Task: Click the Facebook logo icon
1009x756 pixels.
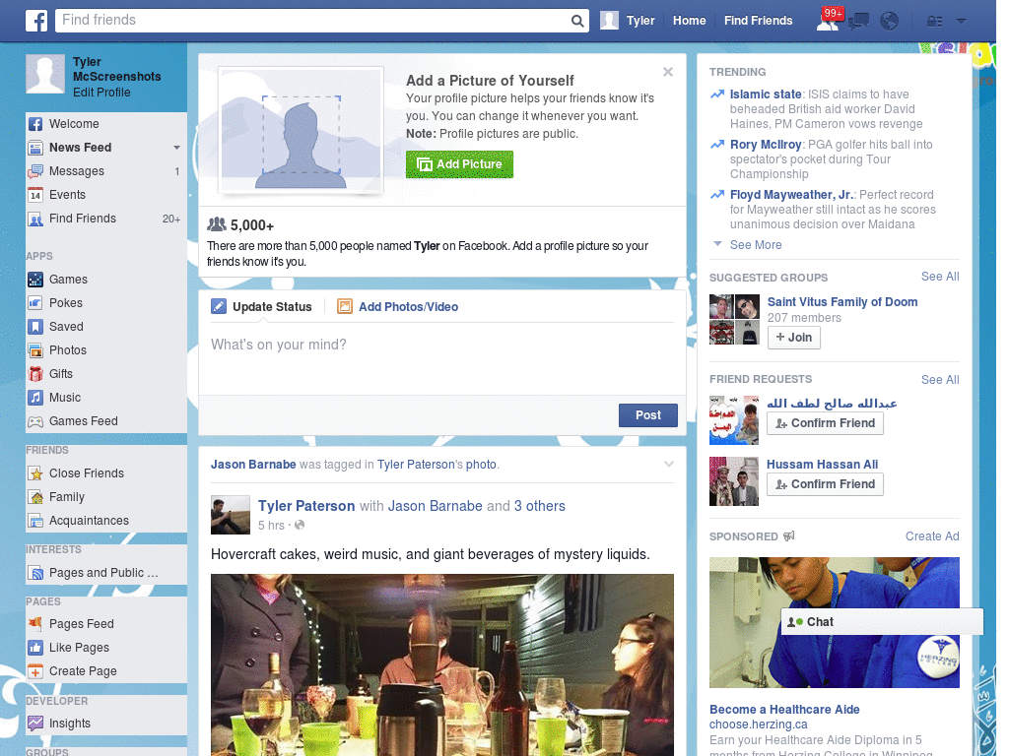Action: (36, 21)
